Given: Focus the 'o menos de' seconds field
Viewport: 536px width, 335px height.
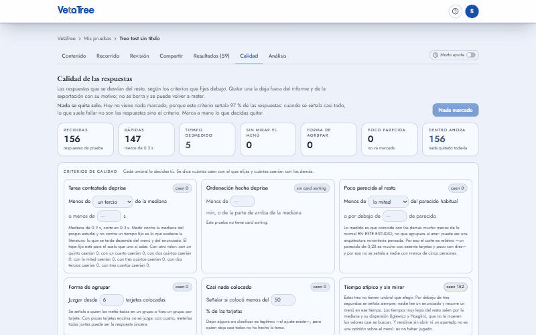Looking at the screenshot, I should (109, 216).
